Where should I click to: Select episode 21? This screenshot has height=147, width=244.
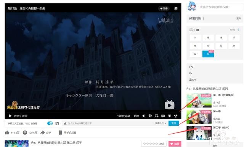[x=234, y=46]
